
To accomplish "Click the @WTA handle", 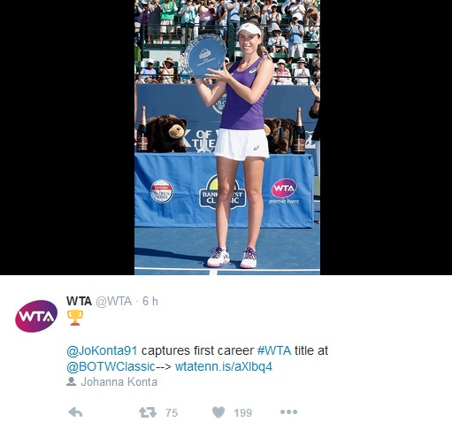I will (114, 301).
